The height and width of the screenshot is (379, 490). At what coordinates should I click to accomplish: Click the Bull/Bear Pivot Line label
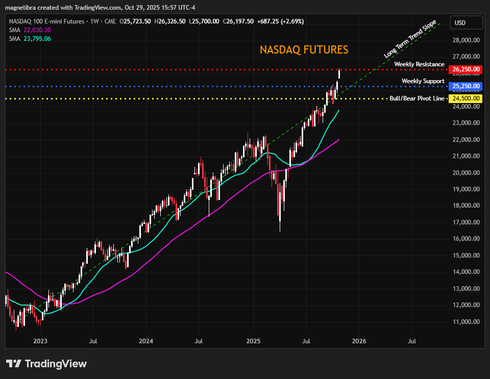pos(417,98)
